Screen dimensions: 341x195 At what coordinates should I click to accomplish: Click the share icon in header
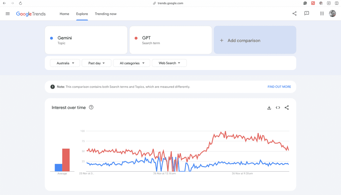[x=294, y=14]
